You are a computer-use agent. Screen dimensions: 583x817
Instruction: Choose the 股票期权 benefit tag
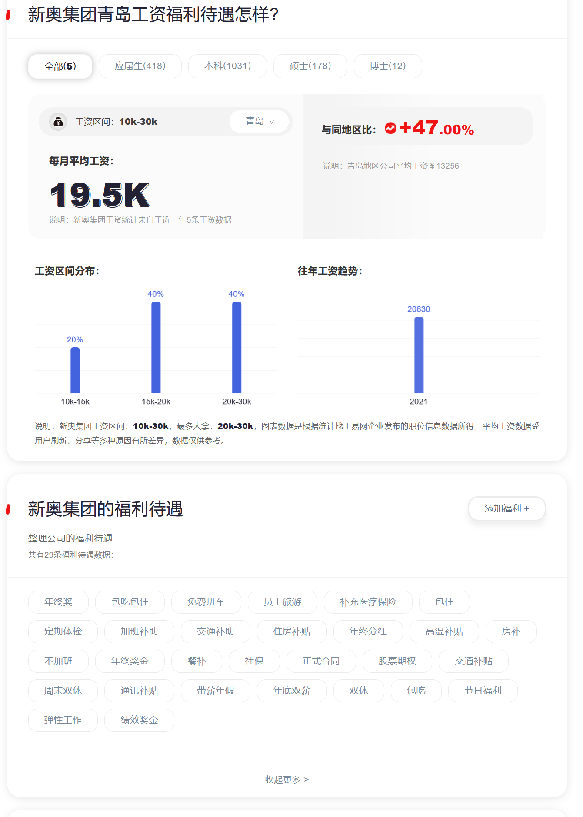click(397, 661)
